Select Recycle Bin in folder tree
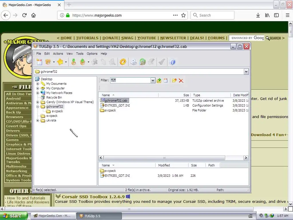Image resolution: width=293 pixels, height=220 pixels. [x=54, y=97]
